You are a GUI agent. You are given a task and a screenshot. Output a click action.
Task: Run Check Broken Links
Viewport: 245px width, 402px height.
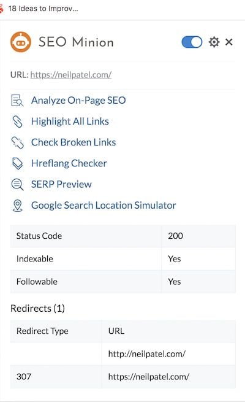pos(73,142)
